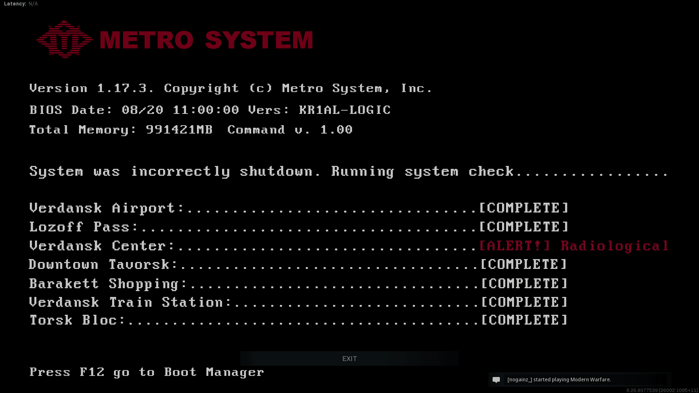Click the EXIT button
699x393 pixels.
(349, 358)
